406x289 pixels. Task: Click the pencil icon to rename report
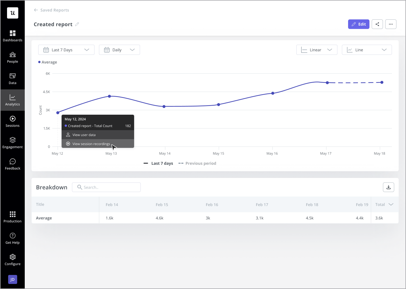coord(77,24)
